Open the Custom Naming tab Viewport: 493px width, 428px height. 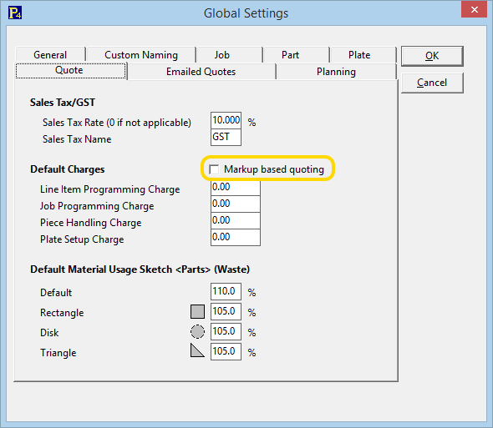click(x=141, y=54)
